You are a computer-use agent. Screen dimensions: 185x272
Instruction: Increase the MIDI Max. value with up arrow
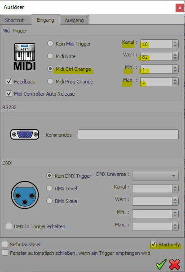pos(175,80)
